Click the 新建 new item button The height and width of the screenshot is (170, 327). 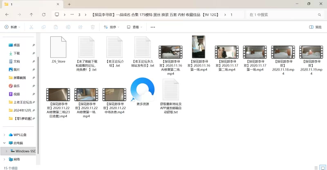13,27
